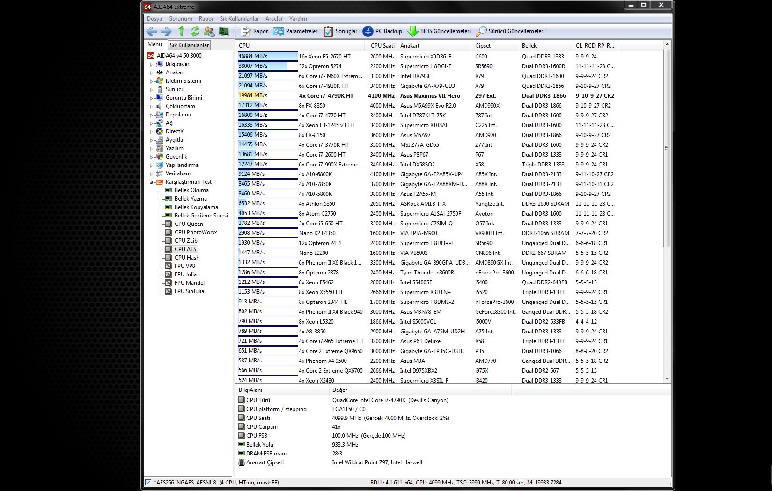The image size is (772, 491).
Task: Sort by Anakart column header
Action: point(435,46)
